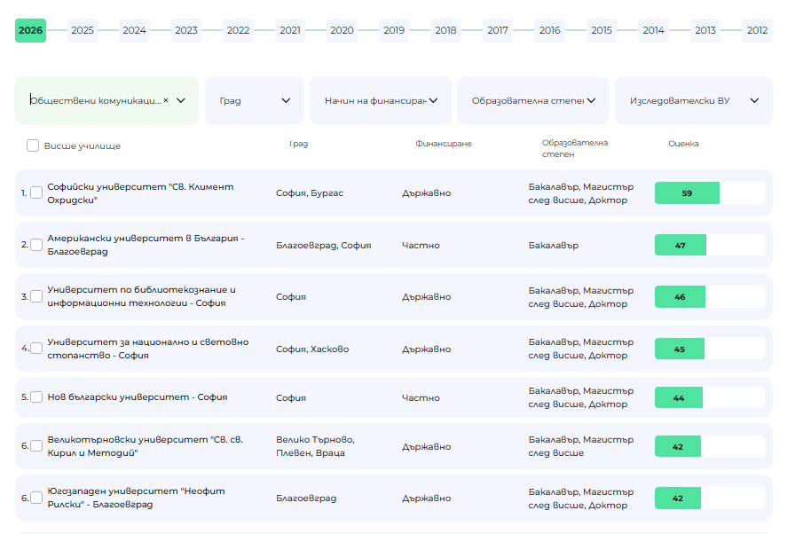Open Нов български университет - София
This screenshot has height=534, width=811.
point(138,397)
